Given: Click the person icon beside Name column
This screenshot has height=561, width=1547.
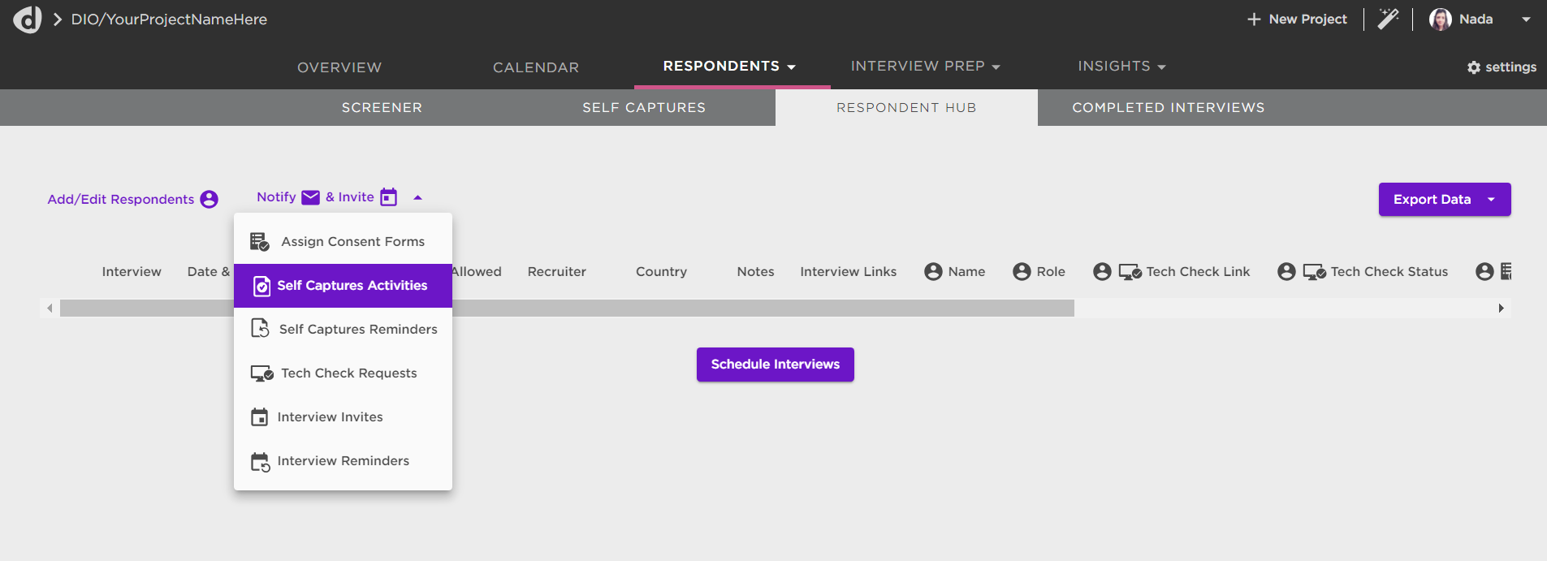Looking at the screenshot, I should (934, 272).
